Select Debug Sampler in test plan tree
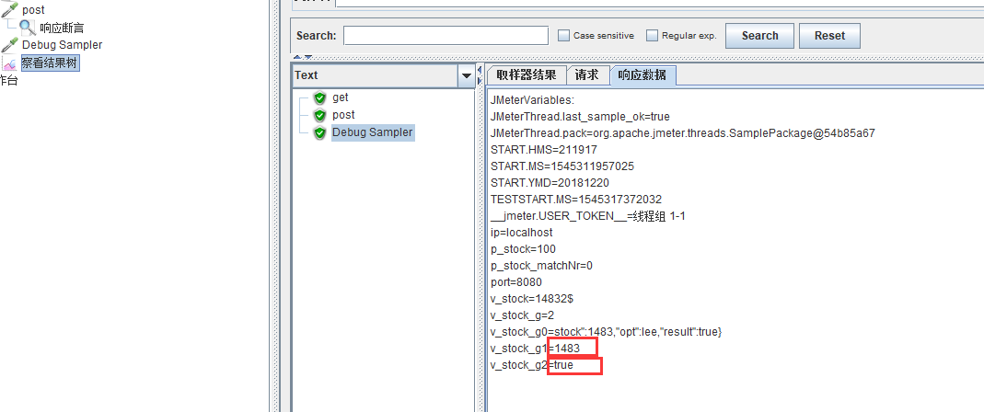The height and width of the screenshot is (412, 984). pyautogui.click(x=62, y=45)
